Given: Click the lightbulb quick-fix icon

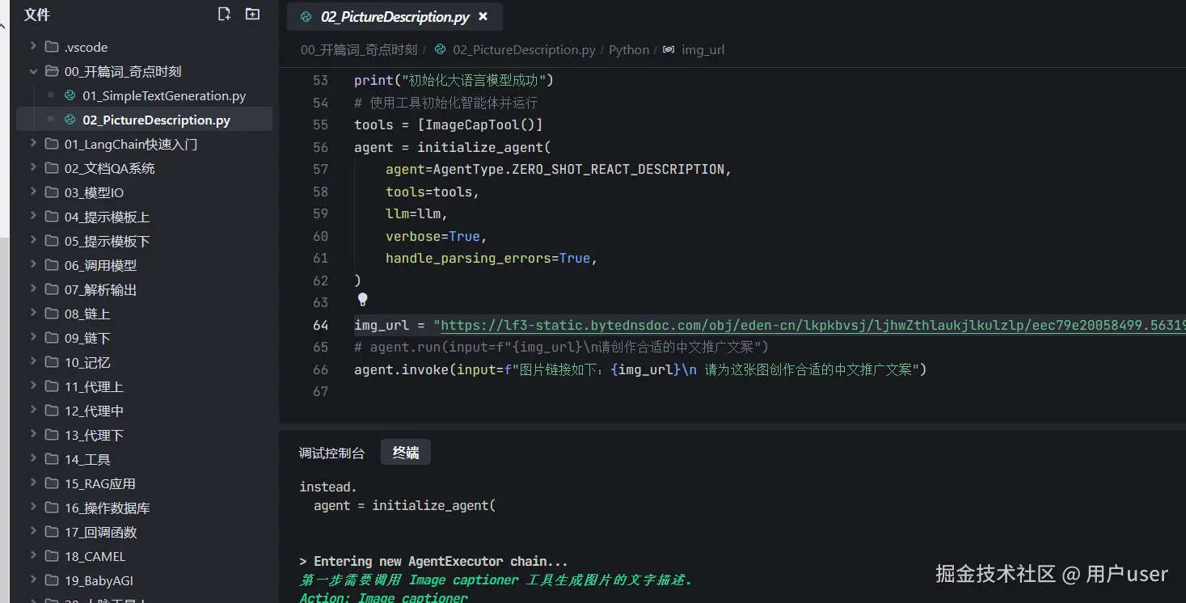Looking at the screenshot, I should (362, 300).
